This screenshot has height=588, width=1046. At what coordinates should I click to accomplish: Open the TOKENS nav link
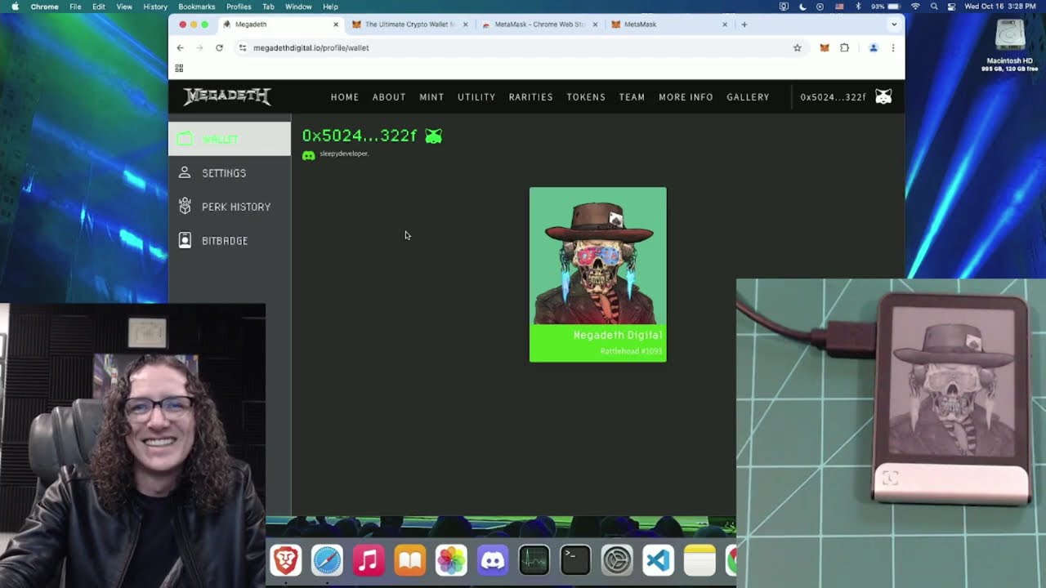586,97
